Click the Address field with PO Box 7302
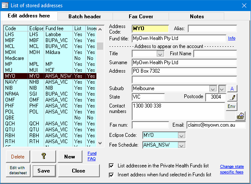Image resolution: width=251 pixels, height=184 pixels. pos(184,71)
